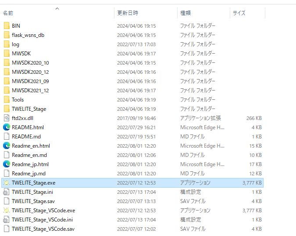This screenshot has height=236, width=296.
Task: Click the MWSDK2020_10 folder icon
Action: click(x=7, y=63)
